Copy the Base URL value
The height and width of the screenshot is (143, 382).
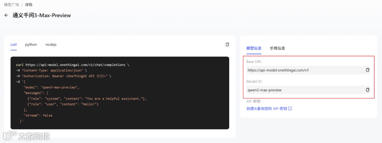(367, 70)
